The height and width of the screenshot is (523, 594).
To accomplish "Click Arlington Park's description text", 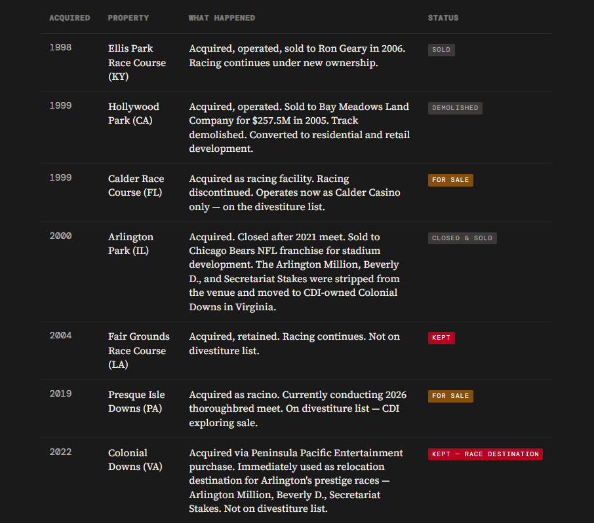I will (294, 272).
